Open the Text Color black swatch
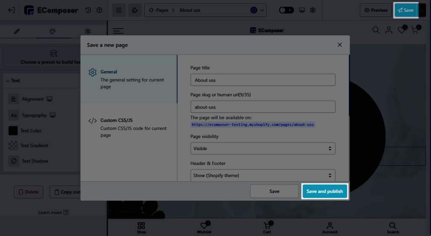The height and width of the screenshot is (236, 431). 13,130
